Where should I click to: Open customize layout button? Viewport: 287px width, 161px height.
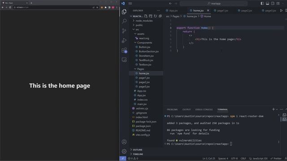click(x=278, y=3)
